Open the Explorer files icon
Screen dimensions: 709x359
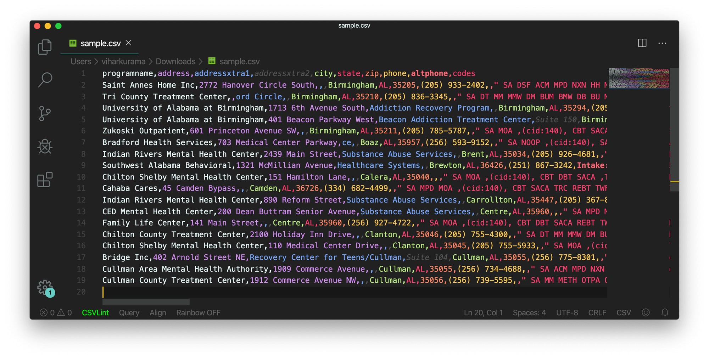tap(45, 47)
